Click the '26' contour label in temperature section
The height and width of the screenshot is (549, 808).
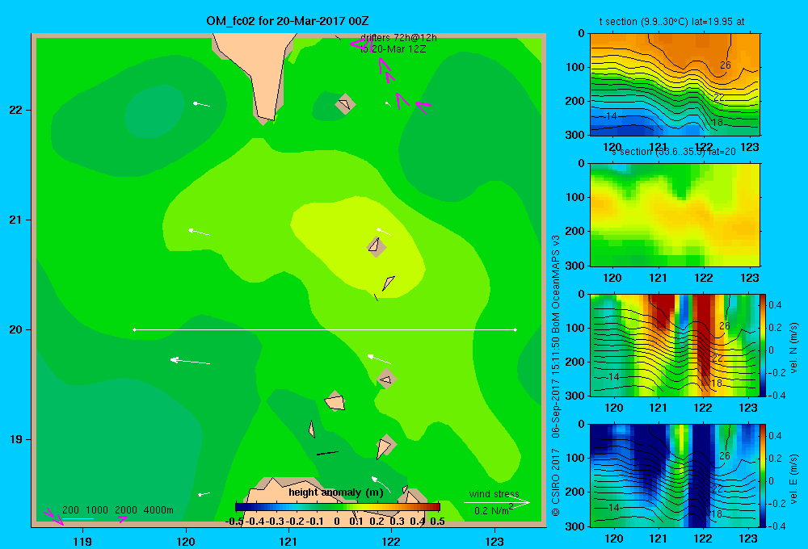[x=725, y=65]
